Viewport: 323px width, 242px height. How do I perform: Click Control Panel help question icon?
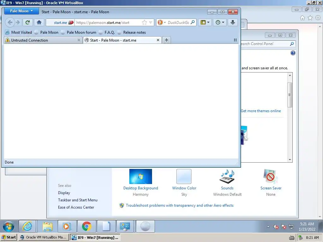click(293, 53)
